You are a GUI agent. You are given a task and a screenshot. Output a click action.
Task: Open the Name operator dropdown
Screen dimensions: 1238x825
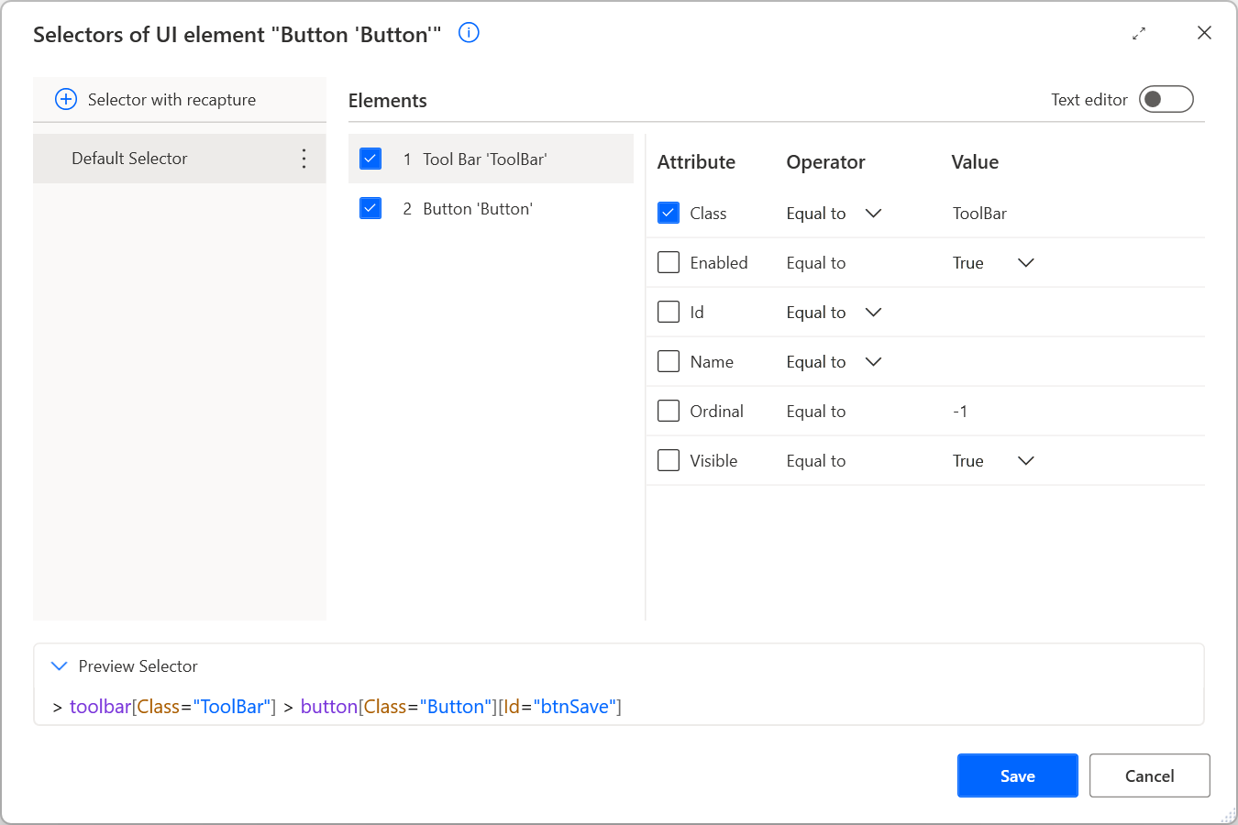tap(873, 361)
